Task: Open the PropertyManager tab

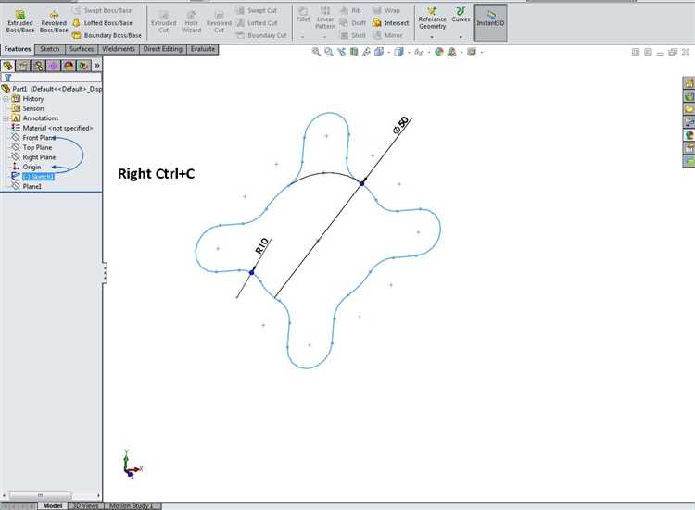Action: [23, 66]
